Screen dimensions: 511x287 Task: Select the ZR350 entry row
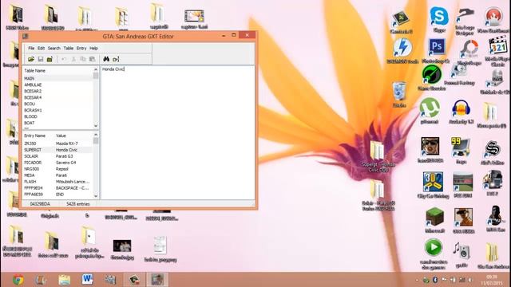pos(57,143)
